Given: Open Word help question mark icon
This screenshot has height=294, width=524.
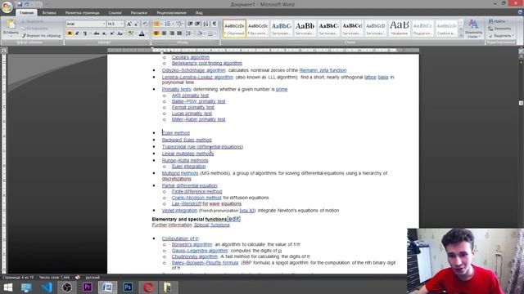Looking at the screenshot, I should 521,12.
